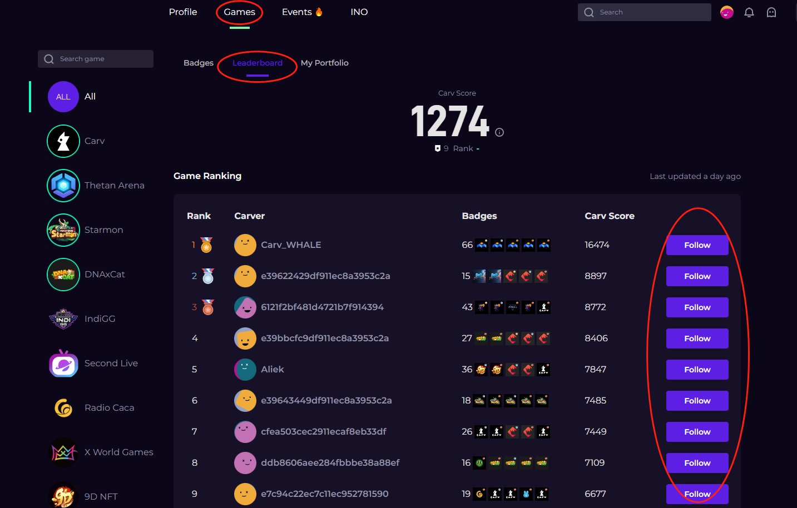Pick the Radio Caca game icon
Viewport: 797px width, 508px height.
click(x=63, y=408)
